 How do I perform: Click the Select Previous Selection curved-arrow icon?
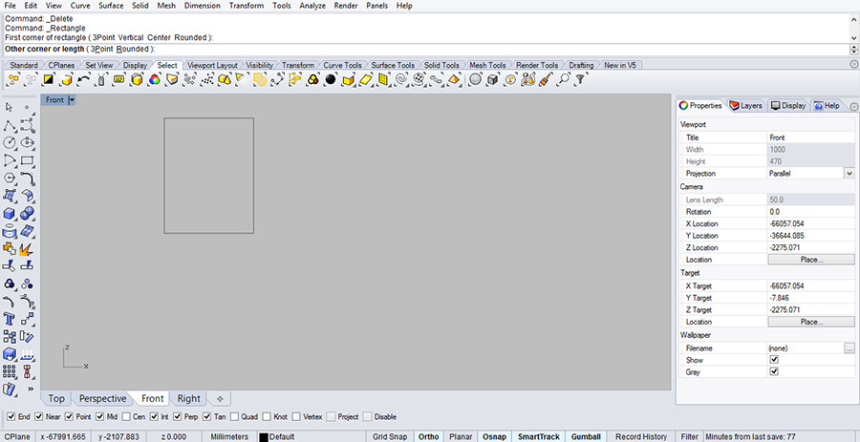[84, 79]
